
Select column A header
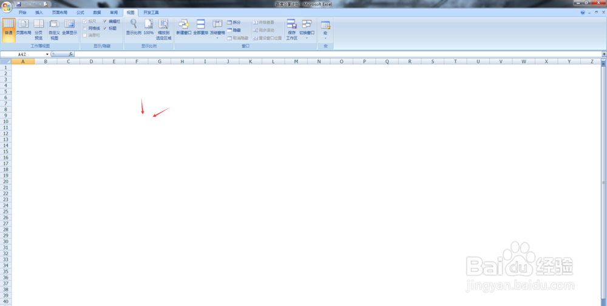[x=23, y=61]
